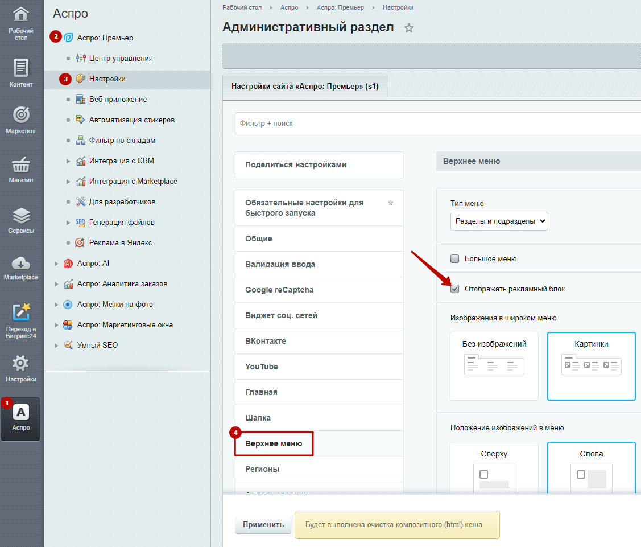Screen dimensions: 641x547
Task: Go to Настройки breadcrumb link
Action: (x=398, y=7)
